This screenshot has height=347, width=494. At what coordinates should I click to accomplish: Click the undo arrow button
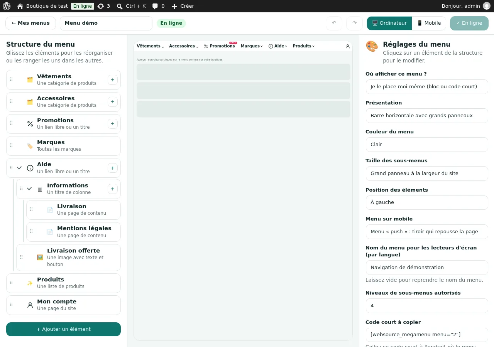tap(334, 23)
